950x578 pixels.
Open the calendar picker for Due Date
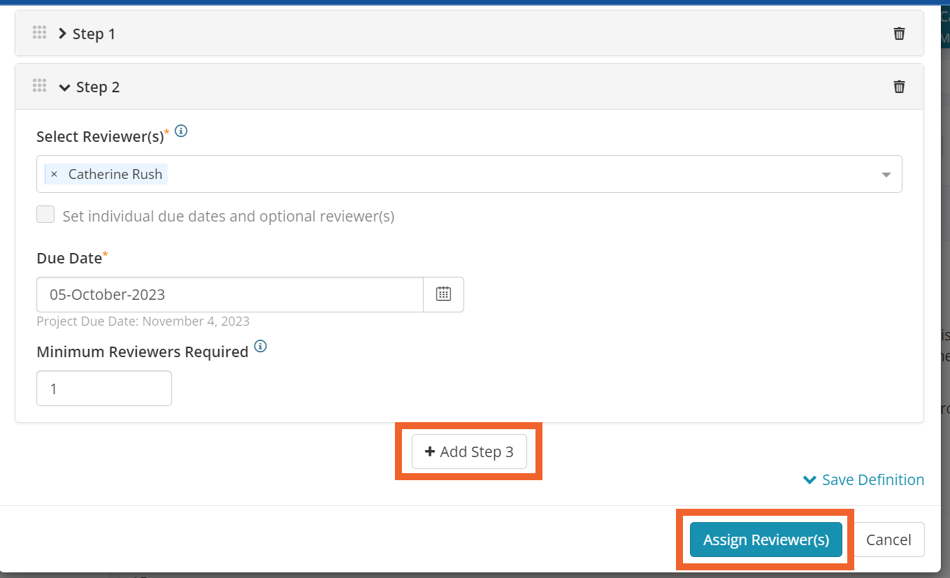pyautogui.click(x=443, y=294)
